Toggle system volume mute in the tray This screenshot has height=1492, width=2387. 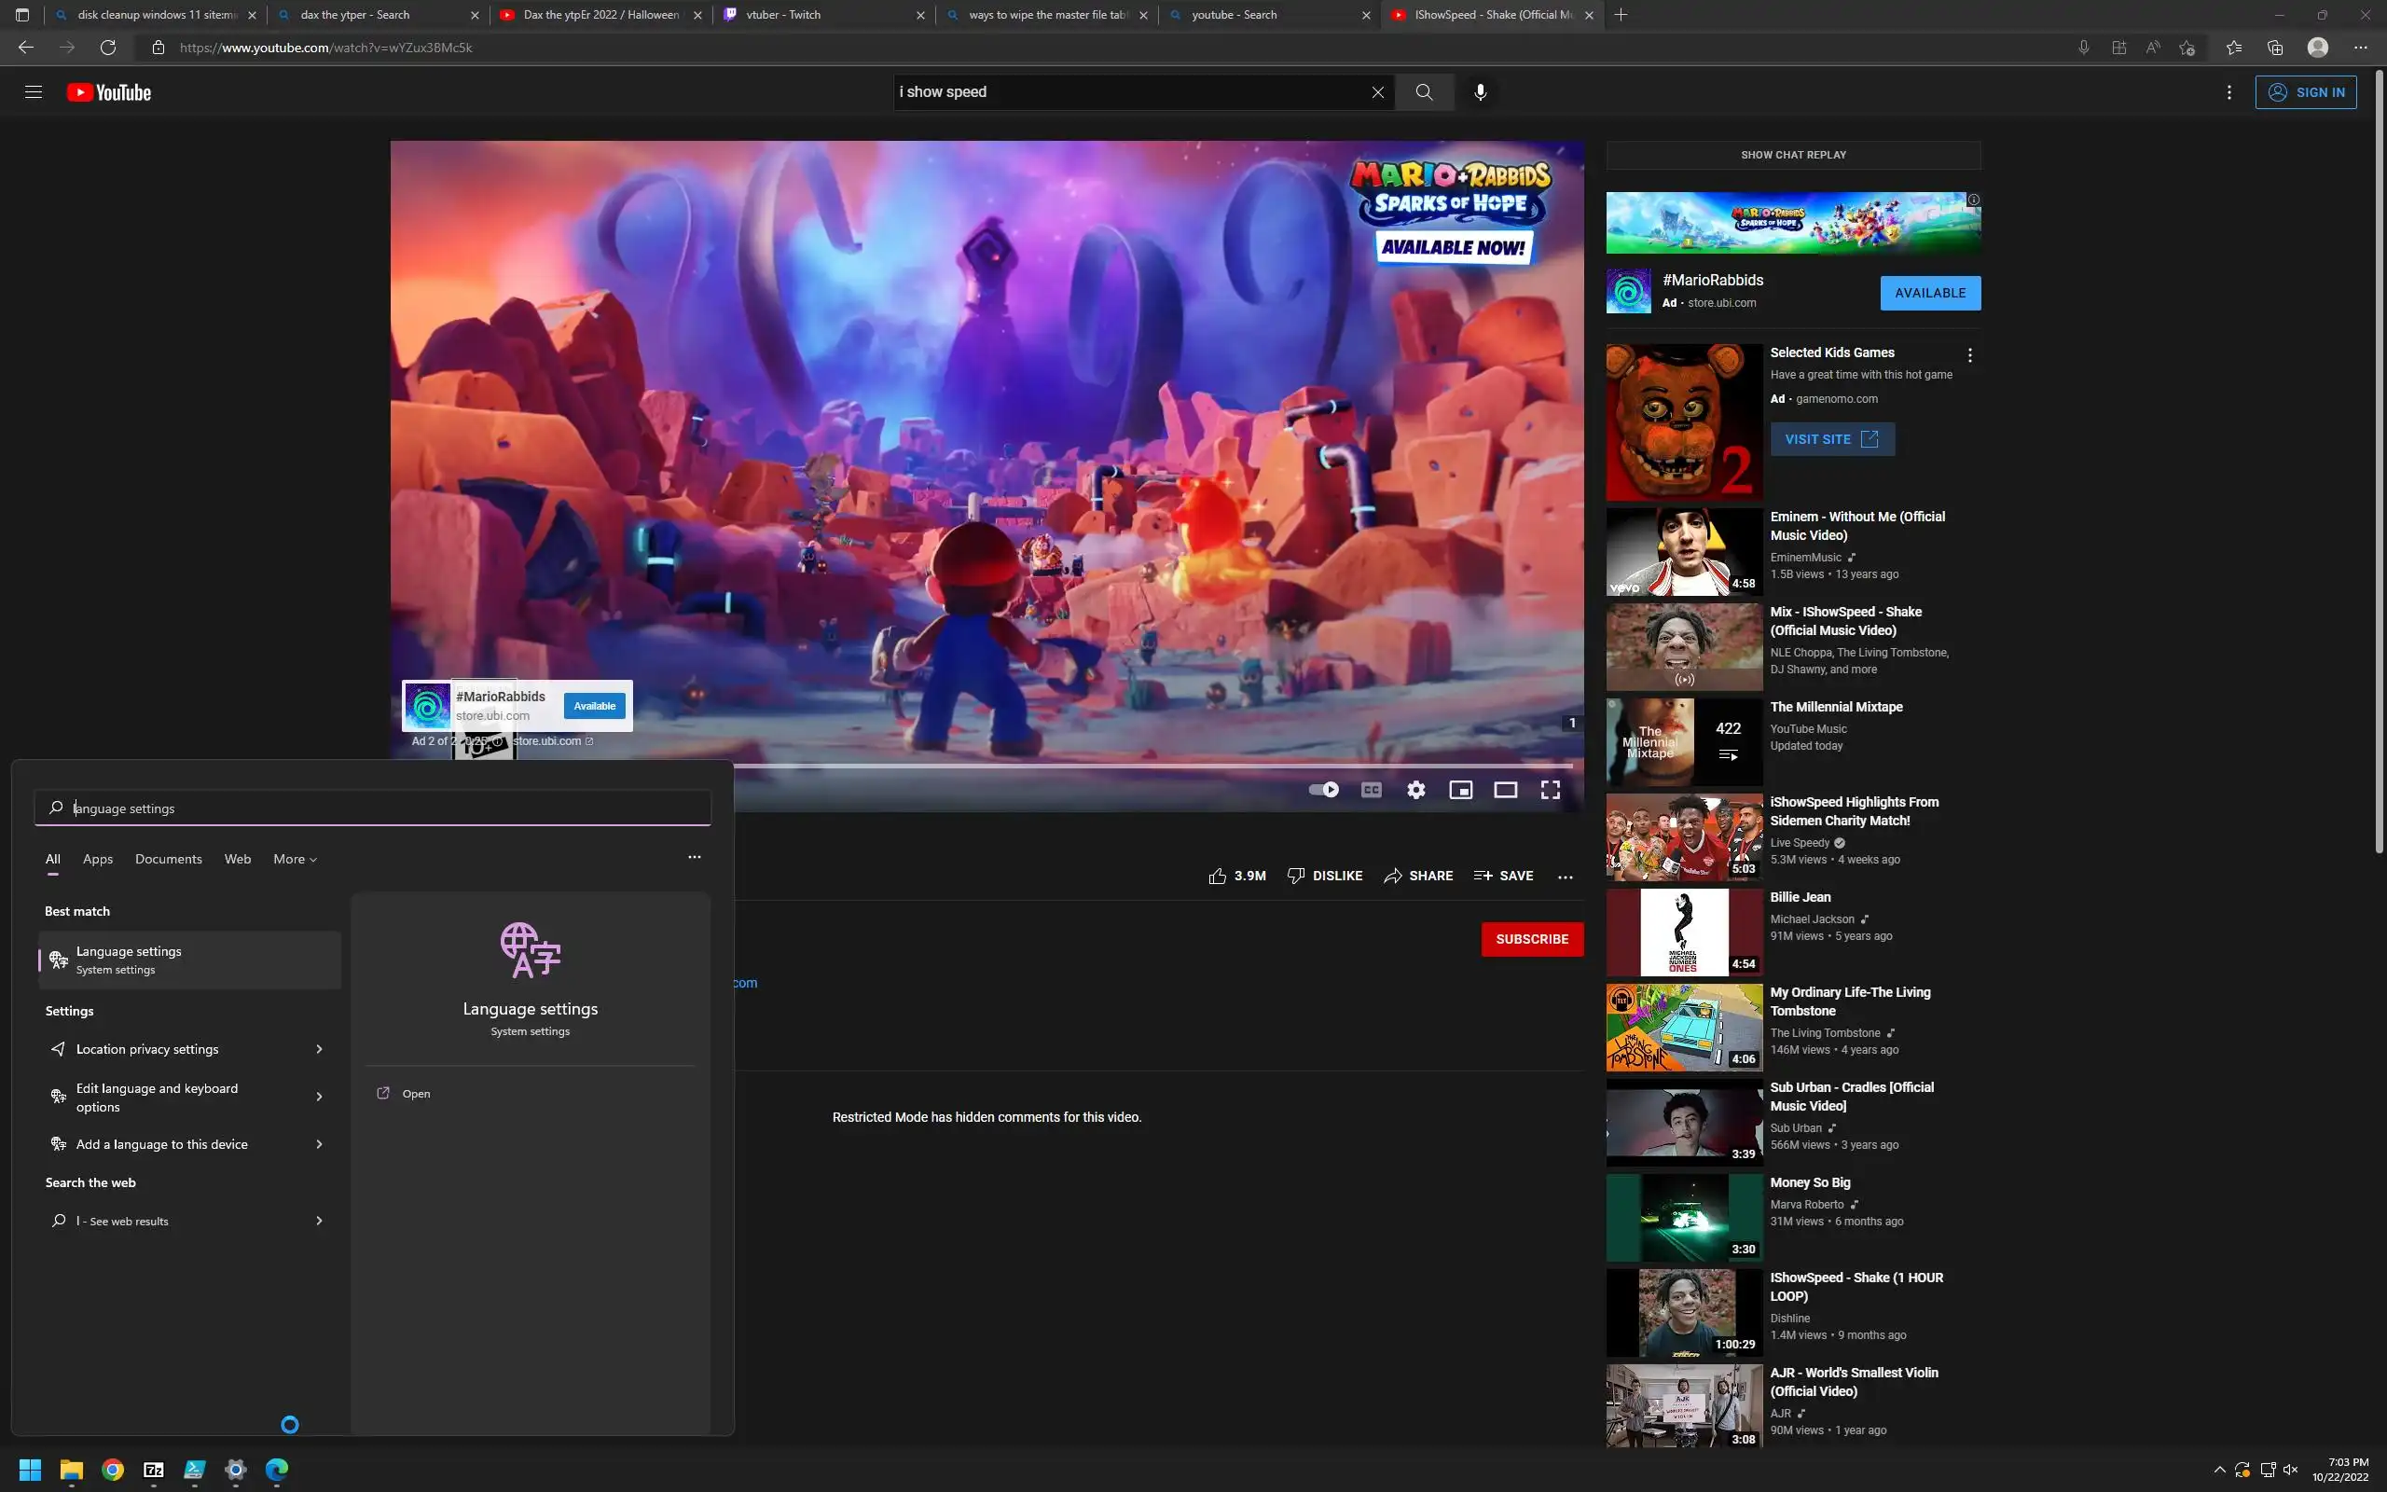(2290, 1470)
